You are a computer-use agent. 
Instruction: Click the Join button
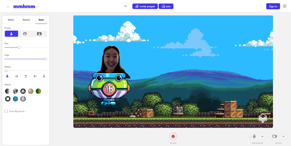click(x=166, y=6)
